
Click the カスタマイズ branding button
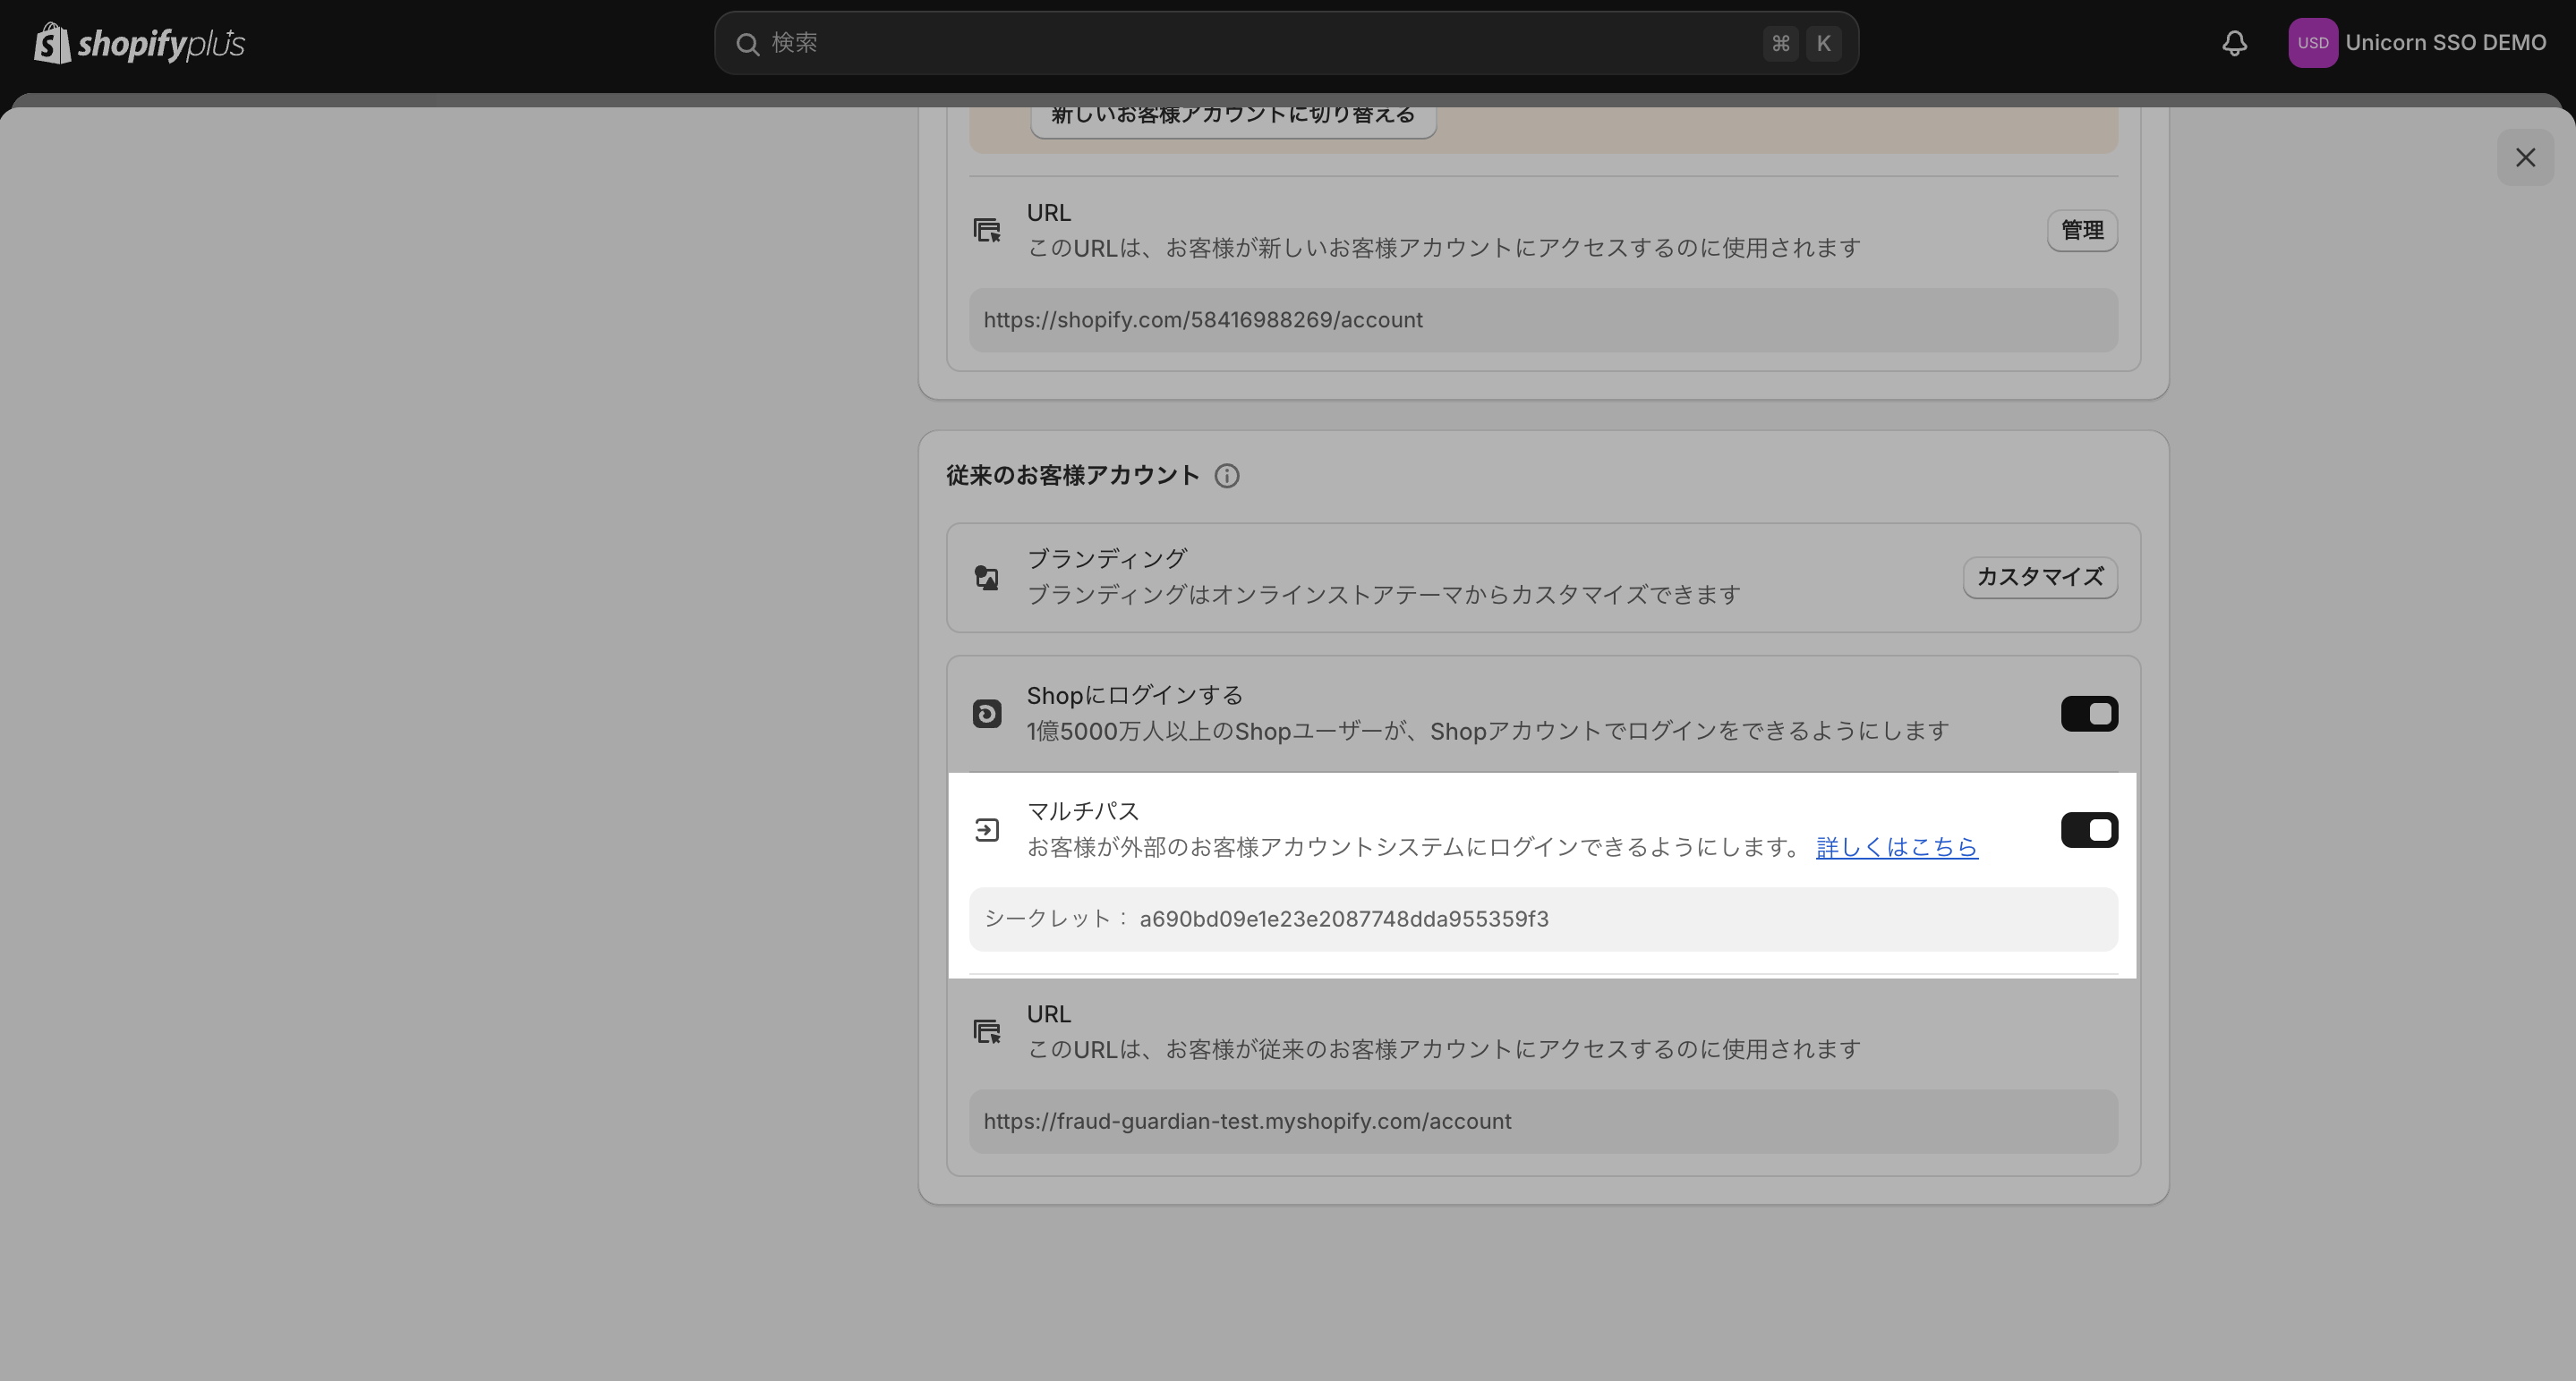pos(2039,578)
